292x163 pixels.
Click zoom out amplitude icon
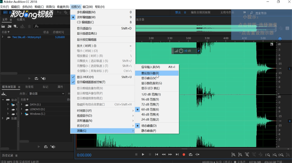tap(240, 154)
